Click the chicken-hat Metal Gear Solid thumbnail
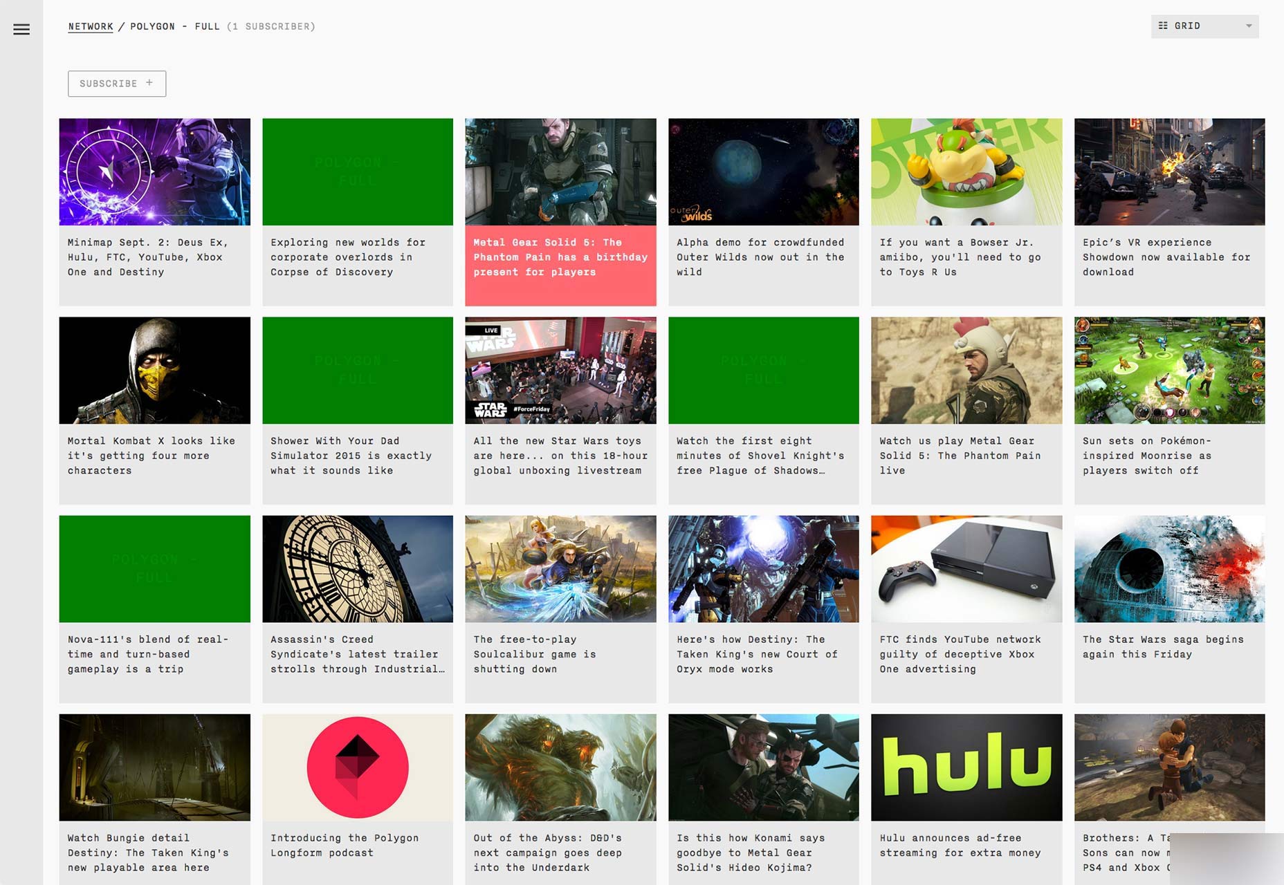1284x885 pixels. coord(966,371)
